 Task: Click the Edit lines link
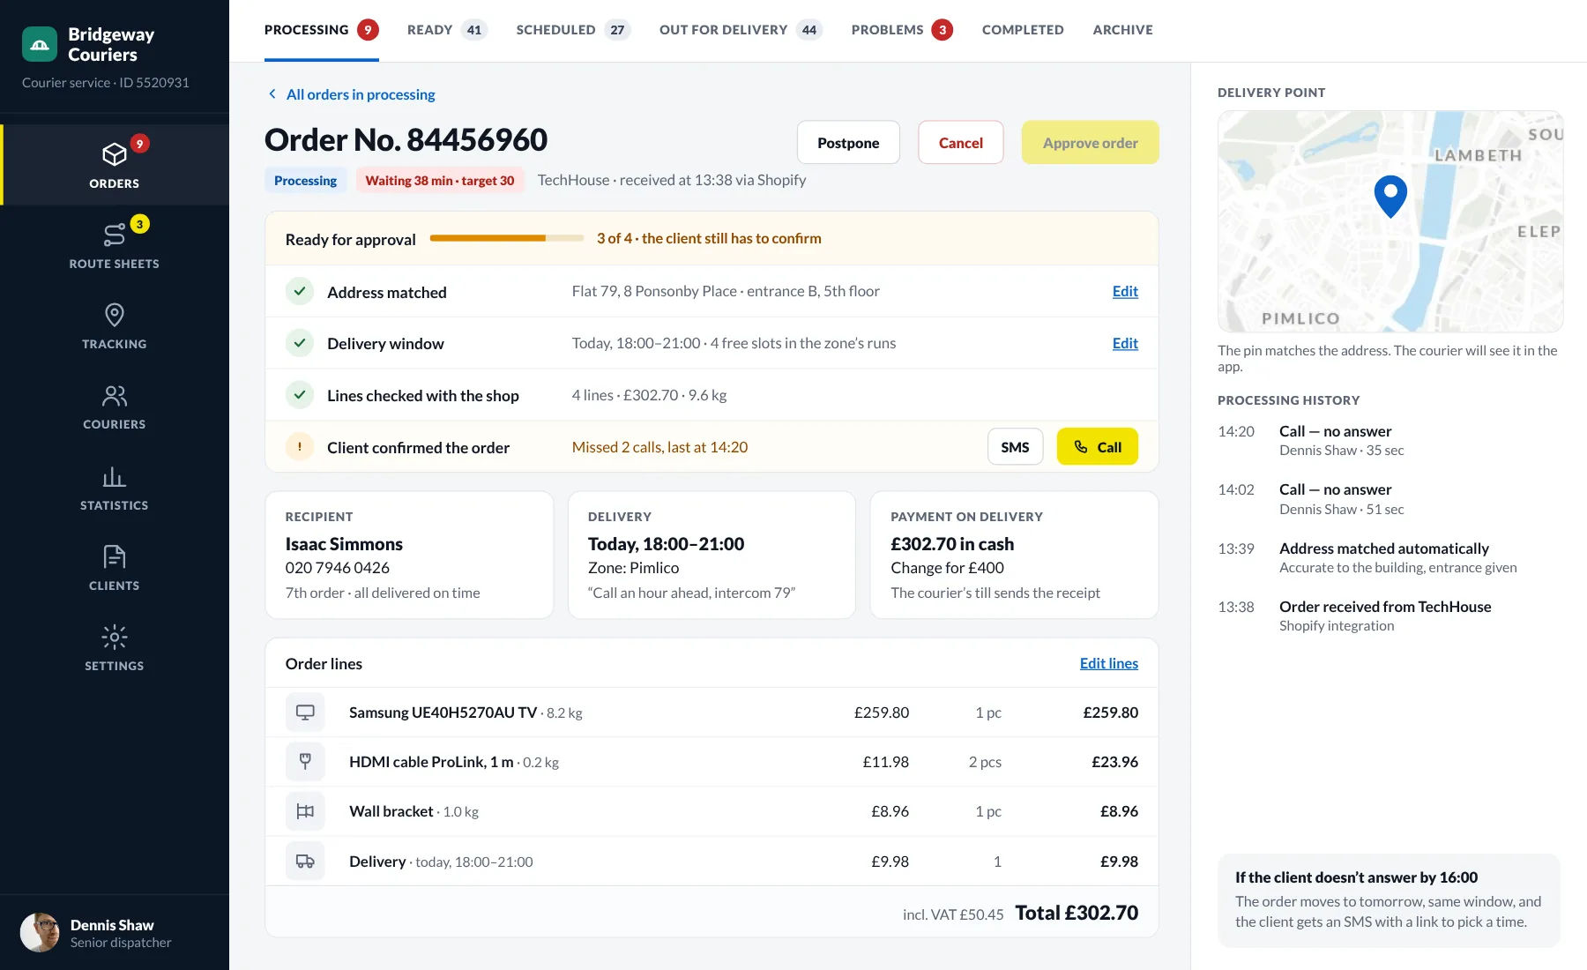(1109, 663)
